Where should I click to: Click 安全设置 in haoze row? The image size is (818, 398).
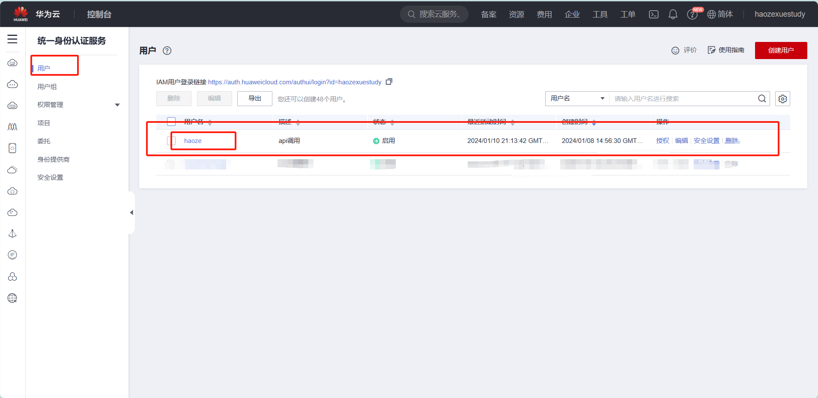(707, 141)
